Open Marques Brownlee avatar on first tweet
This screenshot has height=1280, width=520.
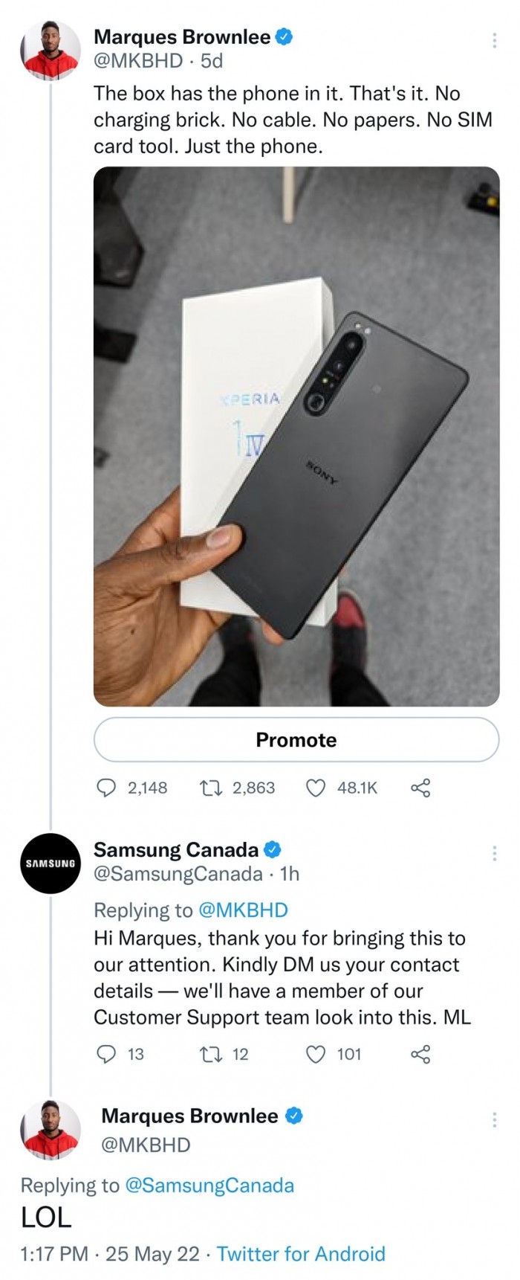tap(50, 51)
